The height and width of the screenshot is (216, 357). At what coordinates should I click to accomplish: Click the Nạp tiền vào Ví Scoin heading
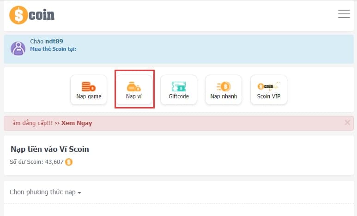[x=50, y=150]
